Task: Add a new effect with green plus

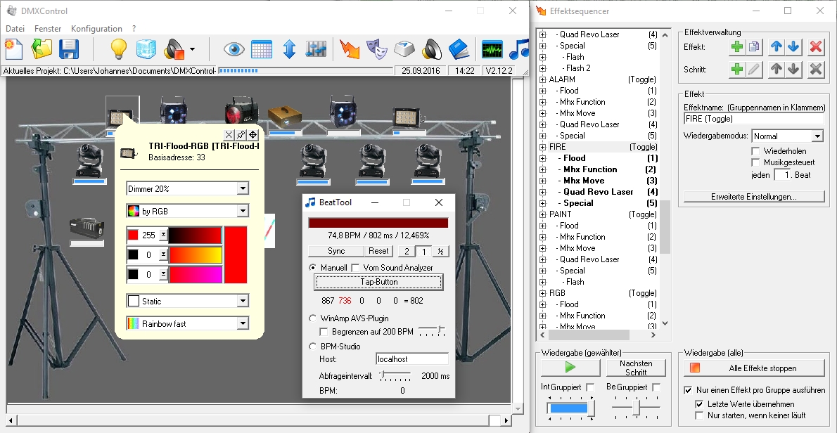Action: pyautogui.click(x=736, y=47)
